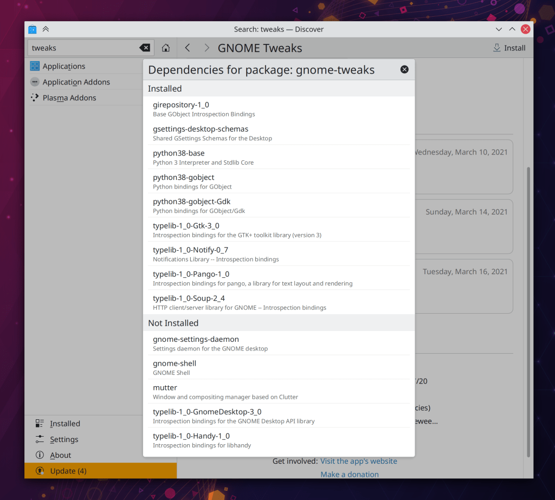Go to Discover home page
555x500 pixels.
tap(166, 48)
